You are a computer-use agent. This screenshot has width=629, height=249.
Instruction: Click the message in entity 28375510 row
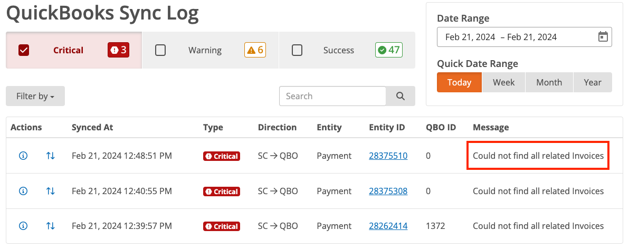538,156
